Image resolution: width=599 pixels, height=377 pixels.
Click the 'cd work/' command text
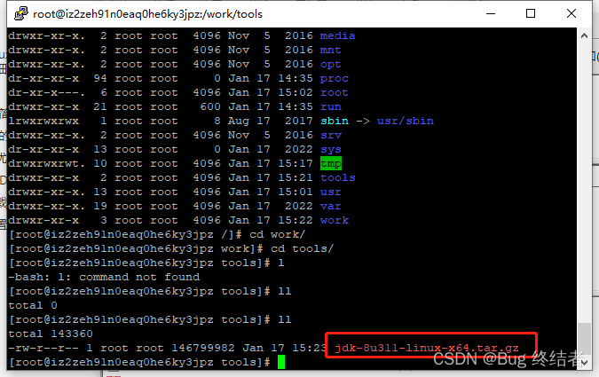(278, 234)
